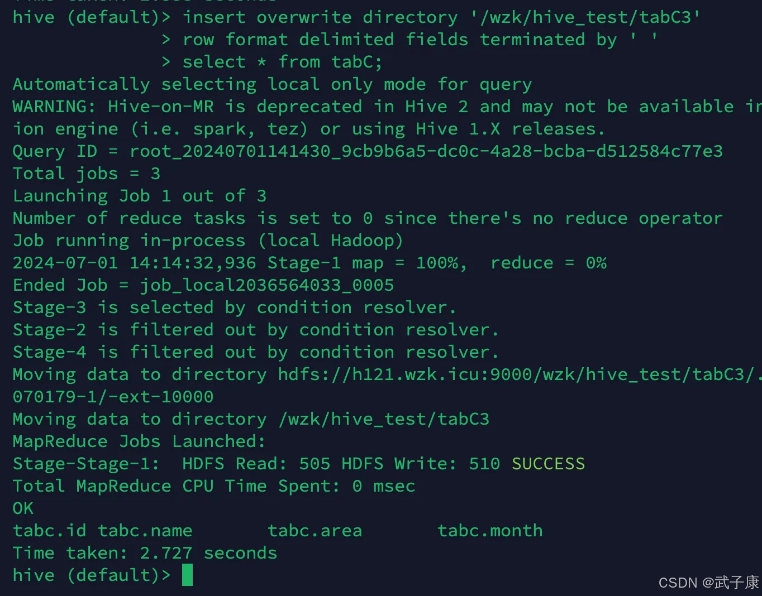Click the OK result line
Viewport: 762px width, 596px height.
pyautogui.click(x=23, y=508)
